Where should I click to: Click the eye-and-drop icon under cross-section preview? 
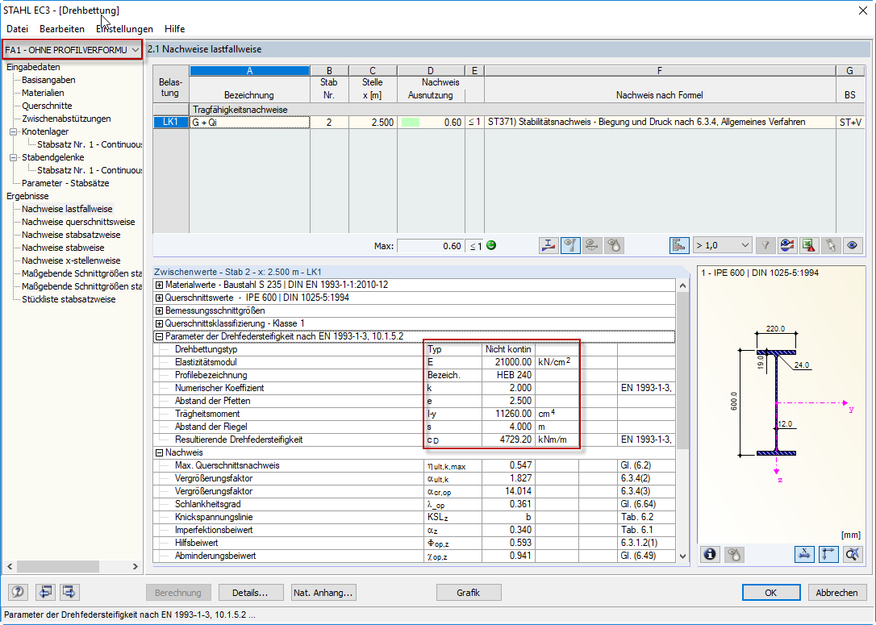pyautogui.click(x=734, y=554)
